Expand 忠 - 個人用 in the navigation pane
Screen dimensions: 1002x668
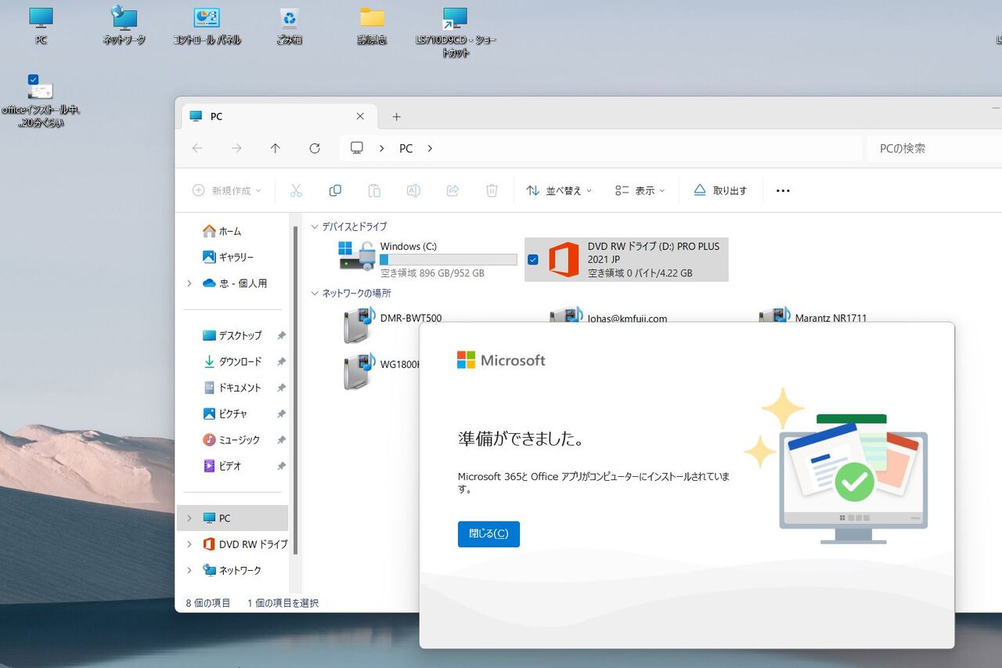pos(189,283)
